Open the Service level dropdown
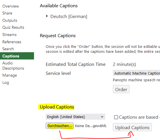This screenshot has height=139, width=160. pyautogui.click(x=136, y=73)
